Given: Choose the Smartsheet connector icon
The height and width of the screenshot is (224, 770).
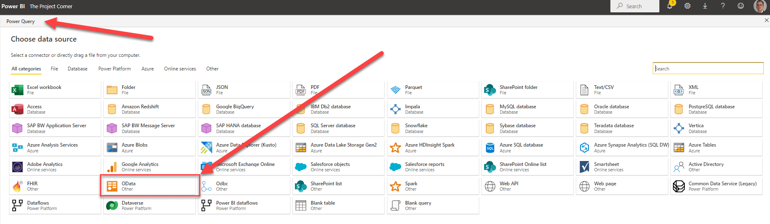Looking at the screenshot, I should click(x=584, y=167).
